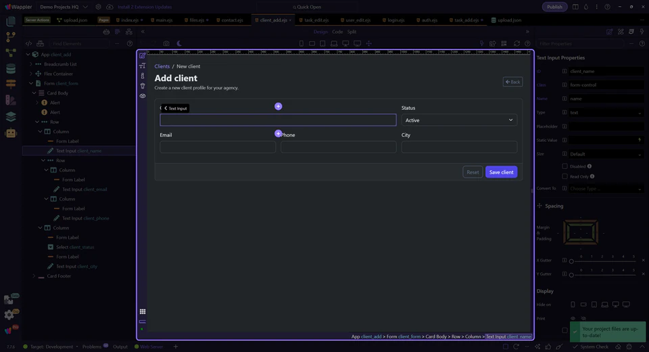Switch to the index.ejs tab
Viewport: 649px width, 352px height.
pyautogui.click(x=129, y=20)
